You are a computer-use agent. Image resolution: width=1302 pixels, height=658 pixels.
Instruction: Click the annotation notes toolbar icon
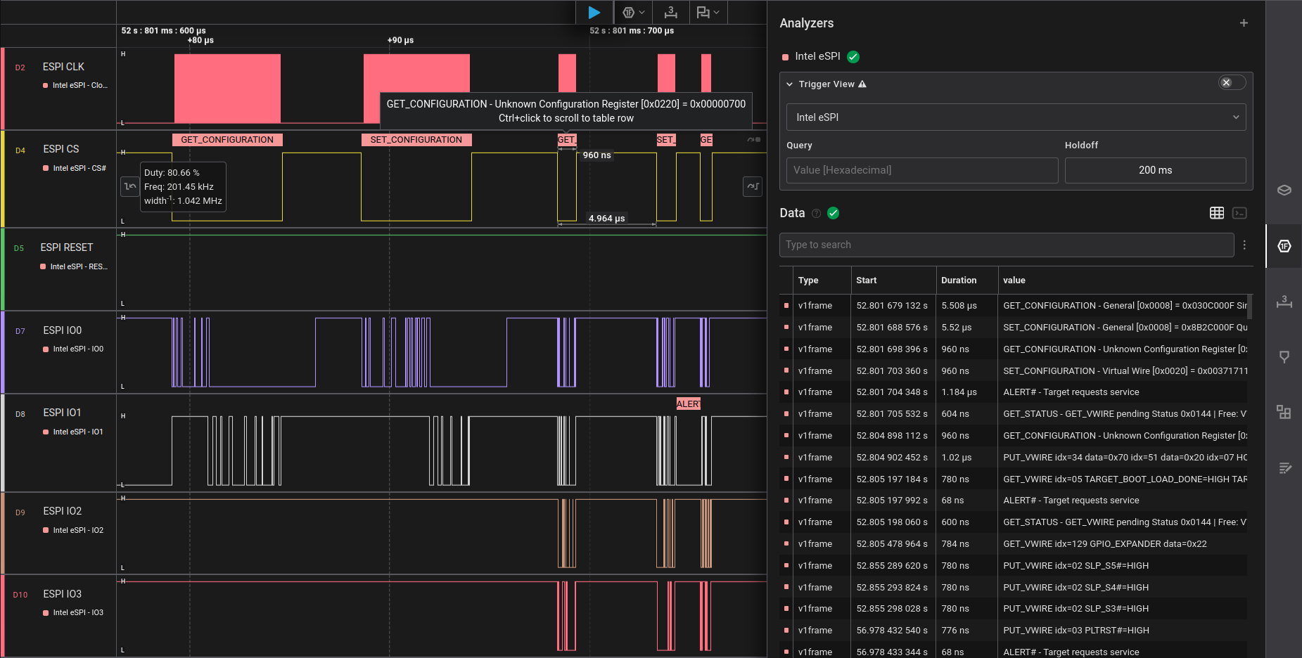click(703, 13)
